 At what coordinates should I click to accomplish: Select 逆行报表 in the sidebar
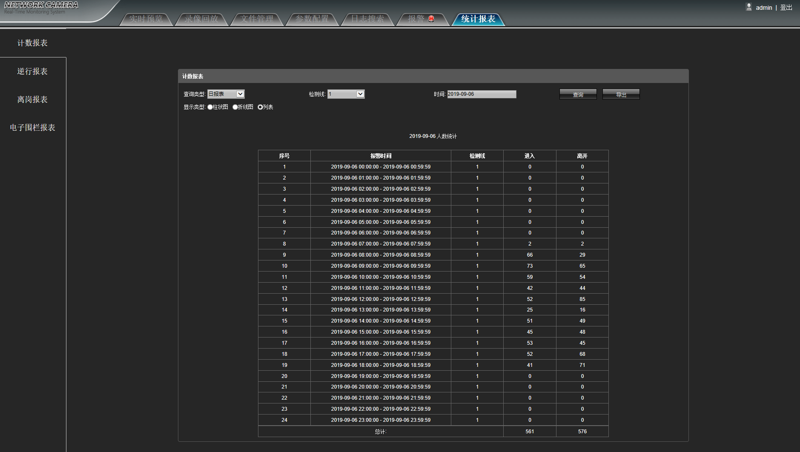[x=33, y=72]
